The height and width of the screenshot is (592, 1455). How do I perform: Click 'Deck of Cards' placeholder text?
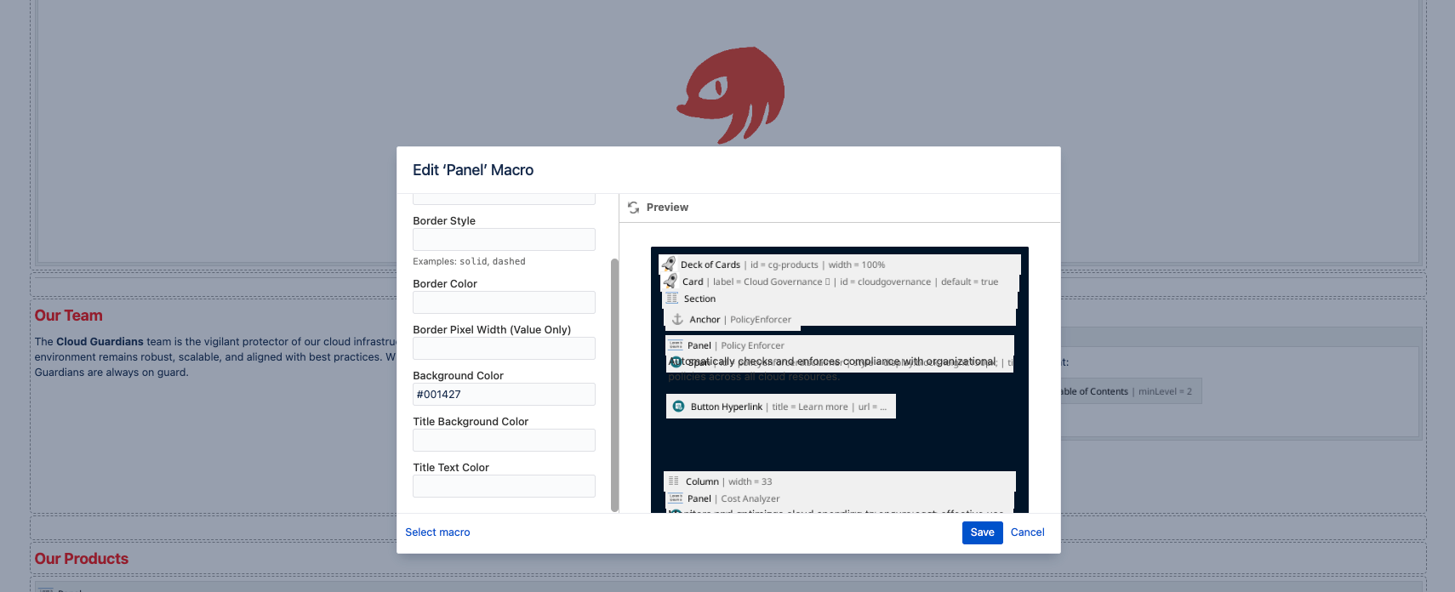(x=710, y=265)
